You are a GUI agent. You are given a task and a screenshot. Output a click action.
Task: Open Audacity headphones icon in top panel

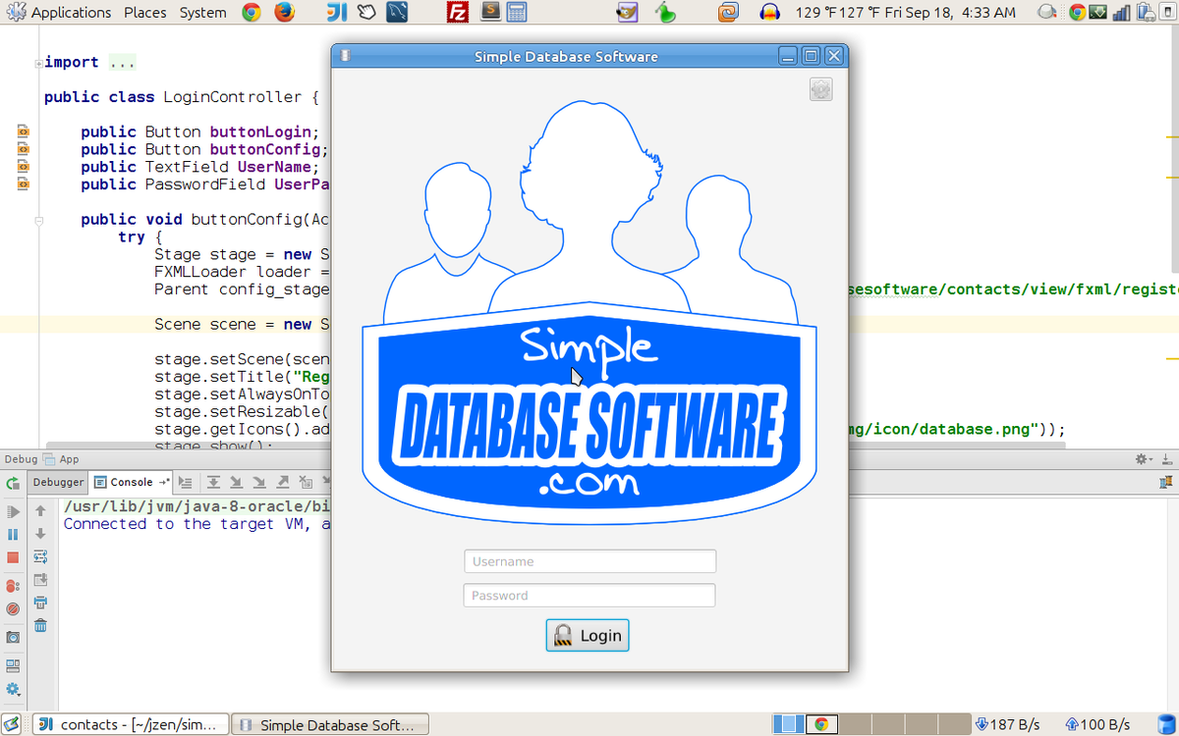(x=770, y=13)
